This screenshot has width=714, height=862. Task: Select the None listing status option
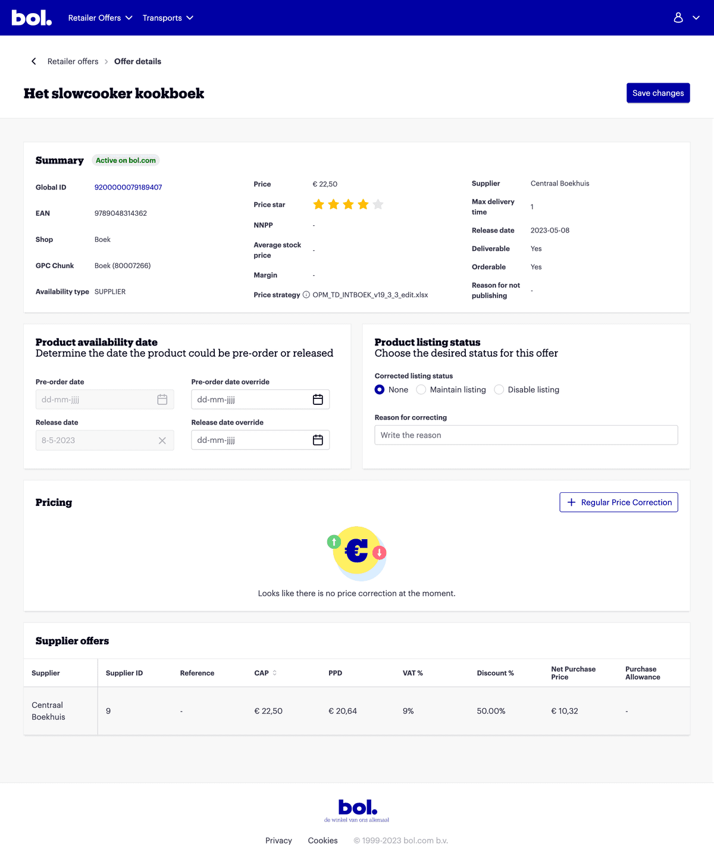(x=379, y=389)
